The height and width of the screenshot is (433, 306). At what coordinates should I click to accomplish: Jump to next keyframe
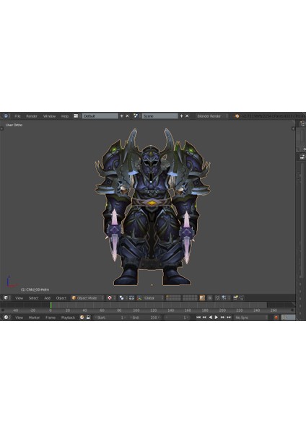point(222,318)
